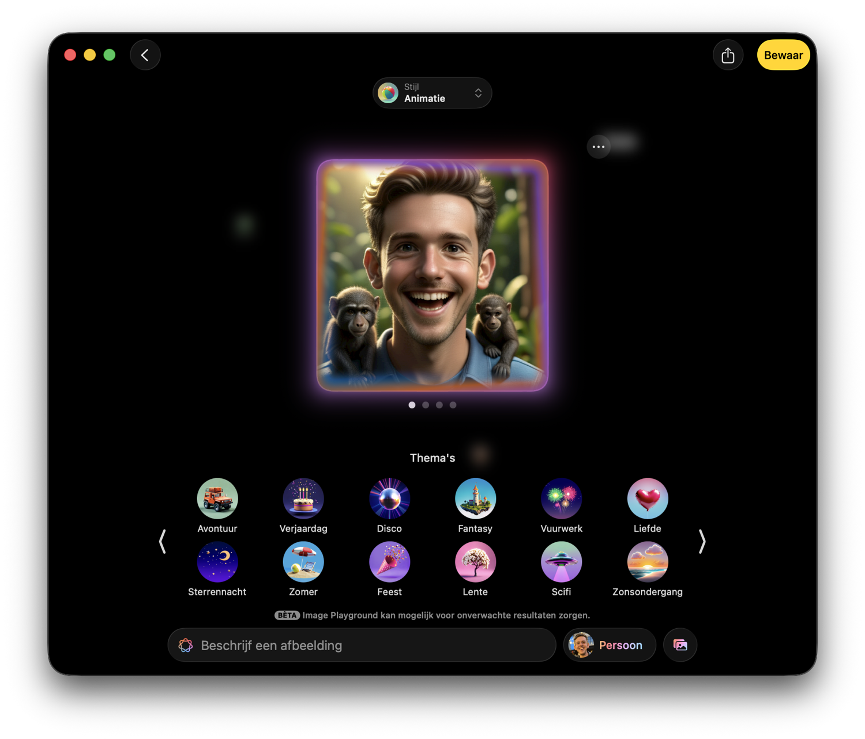Pick the Disco ball theme
This screenshot has height=739, width=865.
tap(389, 498)
